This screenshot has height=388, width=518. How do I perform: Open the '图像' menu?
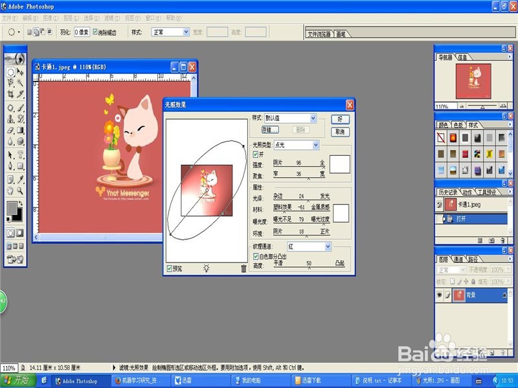point(51,18)
